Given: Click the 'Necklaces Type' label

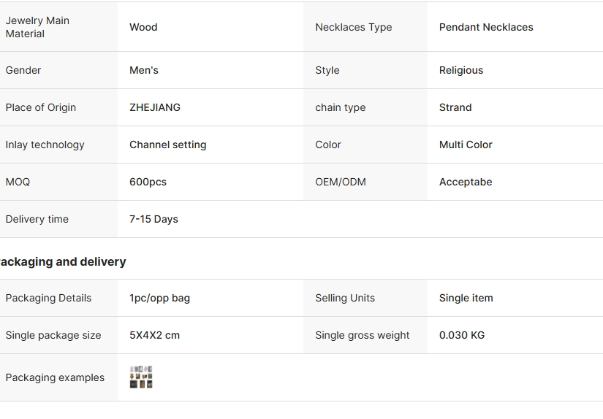Looking at the screenshot, I should click(x=354, y=27).
